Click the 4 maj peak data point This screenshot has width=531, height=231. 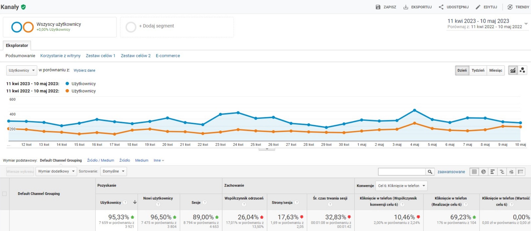[x=415, y=110]
